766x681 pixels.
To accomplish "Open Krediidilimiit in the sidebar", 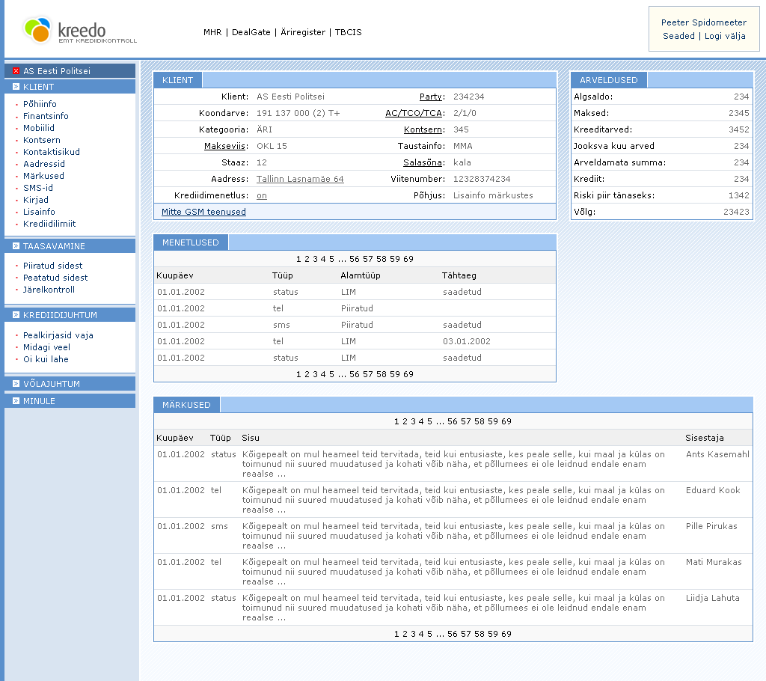I will coord(49,224).
